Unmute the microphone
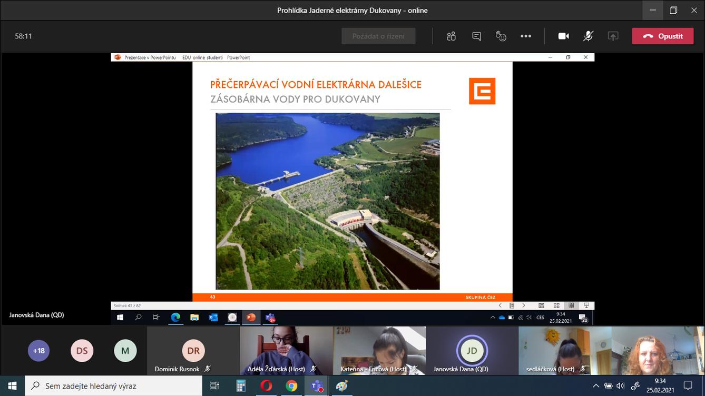This screenshot has height=396, width=705. tap(588, 36)
